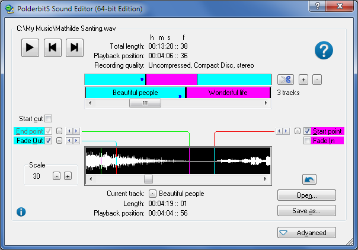Nudge Fade Out right with arrow

76,140
